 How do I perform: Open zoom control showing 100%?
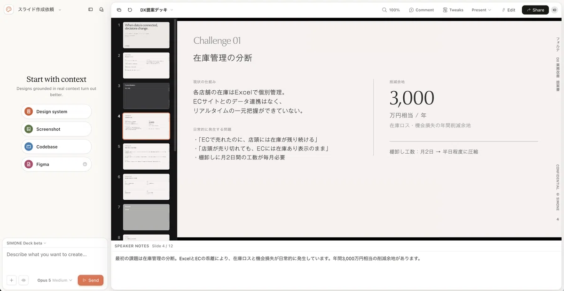(x=391, y=10)
